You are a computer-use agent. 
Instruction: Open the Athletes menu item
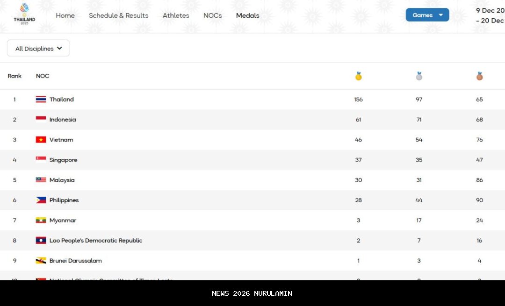176,15
